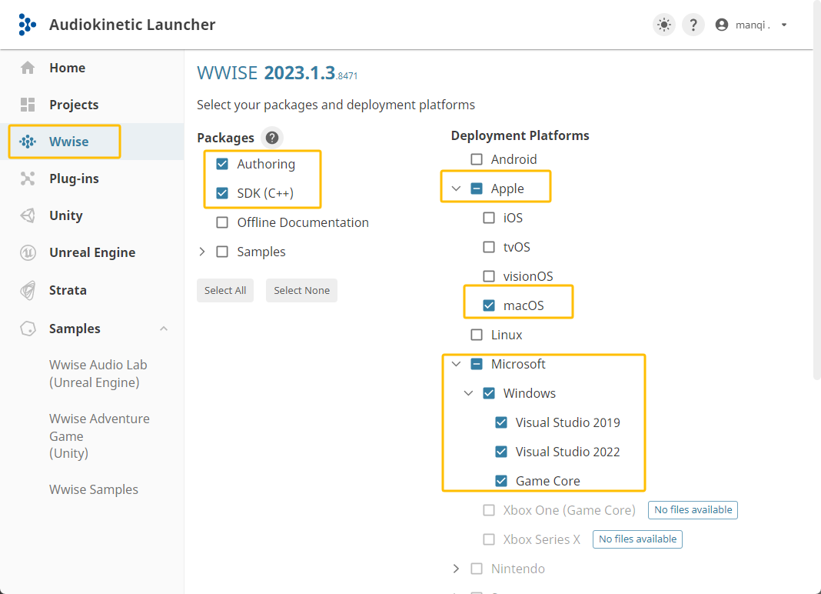Click the Xbox Series X checkbox
Screen dimensions: 821x594
(488, 539)
